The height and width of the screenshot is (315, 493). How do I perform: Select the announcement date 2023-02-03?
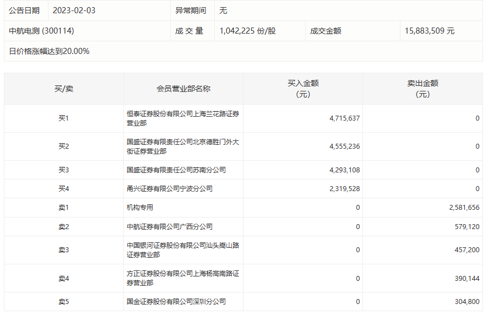(74, 10)
